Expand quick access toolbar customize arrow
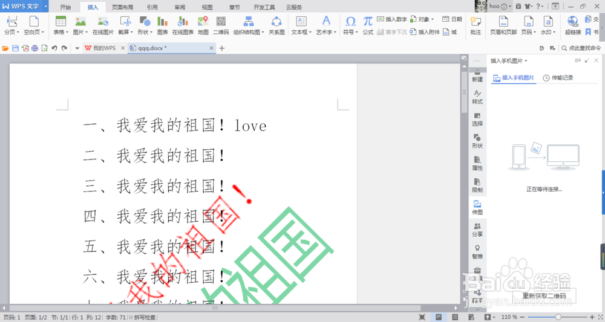605x322 pixels. [77, 48]
